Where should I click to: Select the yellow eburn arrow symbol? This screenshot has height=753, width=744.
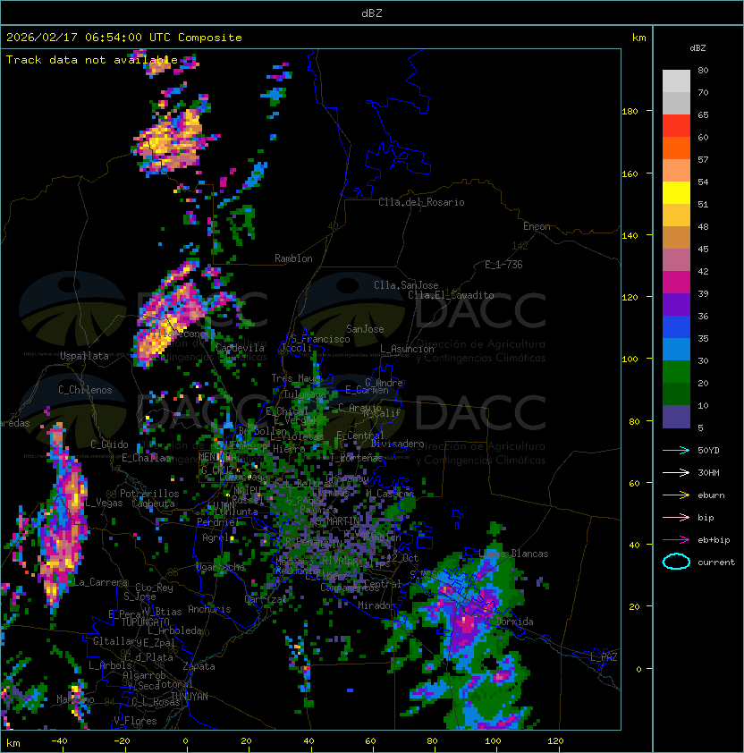pyautogui.click(x=676, y=495)
